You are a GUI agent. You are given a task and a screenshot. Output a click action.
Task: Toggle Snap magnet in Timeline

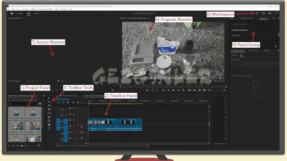pos(63,103)
